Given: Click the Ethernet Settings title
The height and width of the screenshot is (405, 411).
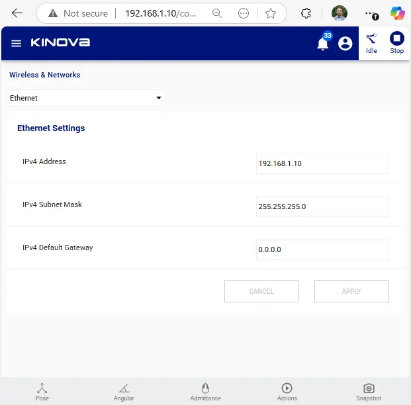Looking at the screenshot, I should click(x=51, y=128).
